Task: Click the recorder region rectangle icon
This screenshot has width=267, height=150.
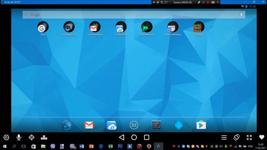Action: click(x=166, y=2)
